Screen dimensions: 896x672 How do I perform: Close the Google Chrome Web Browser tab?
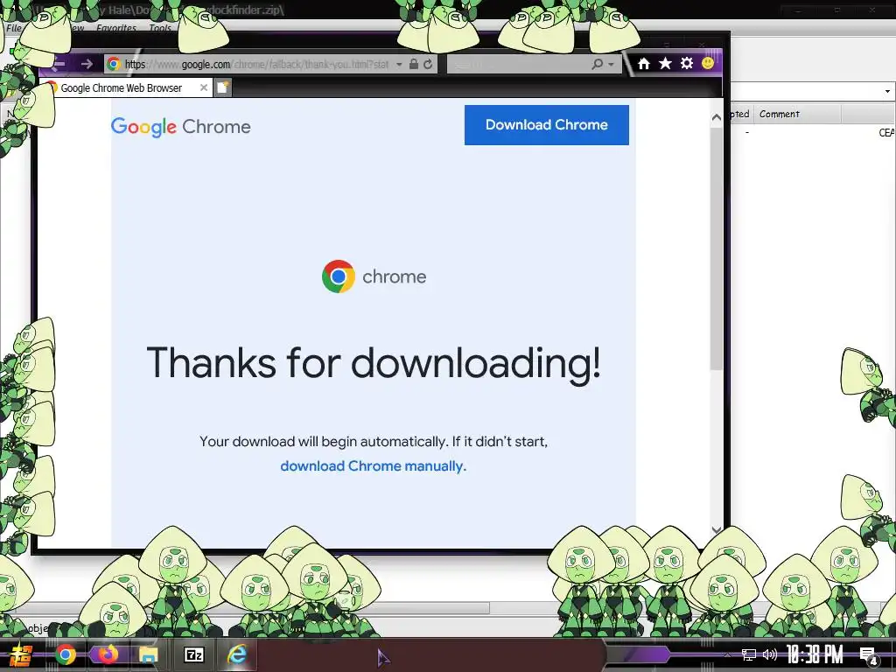[x=203, y=87]
